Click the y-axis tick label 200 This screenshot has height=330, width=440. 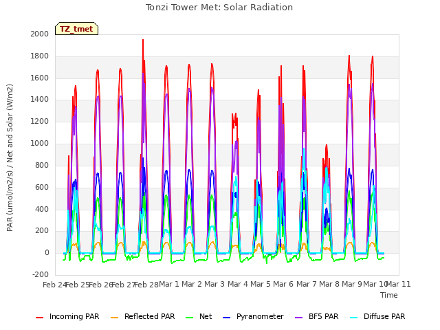pyautogui.click(x=42, y=231)
